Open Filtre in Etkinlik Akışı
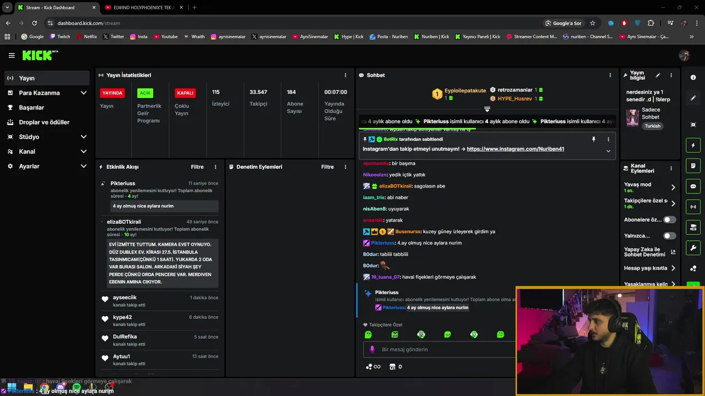 (197, 167)
